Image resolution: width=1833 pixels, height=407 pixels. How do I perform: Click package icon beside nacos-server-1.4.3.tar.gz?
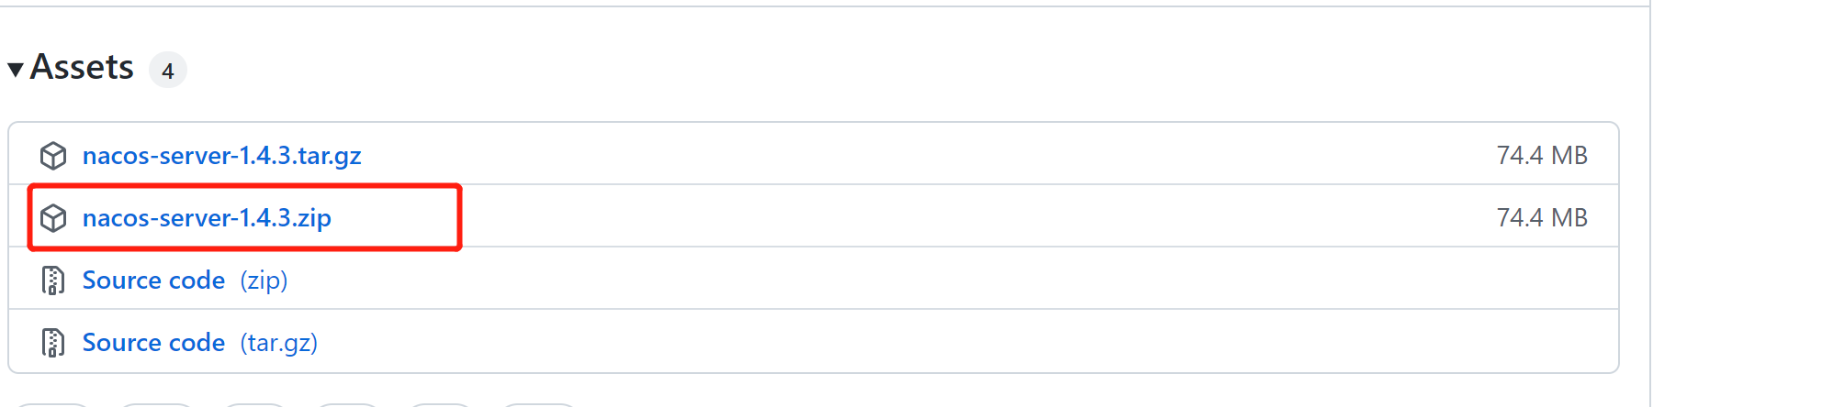53,156
